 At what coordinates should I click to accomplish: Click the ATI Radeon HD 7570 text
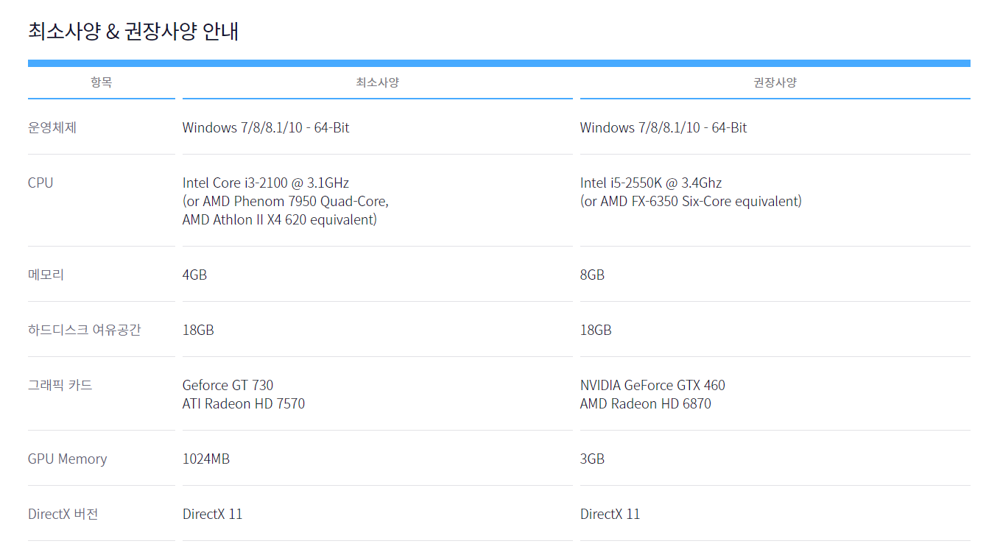(x=244, y=403)
